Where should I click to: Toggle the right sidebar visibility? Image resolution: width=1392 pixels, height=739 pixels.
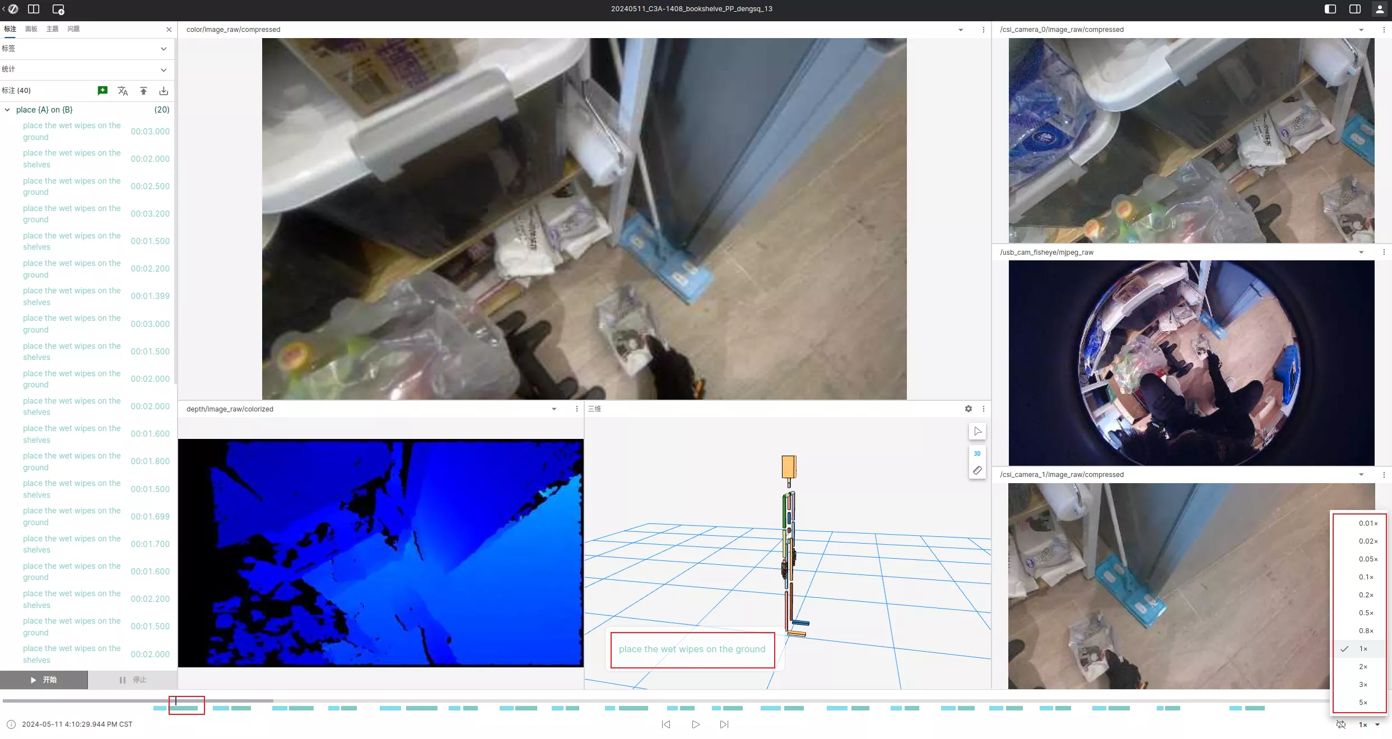point(1355,9)
